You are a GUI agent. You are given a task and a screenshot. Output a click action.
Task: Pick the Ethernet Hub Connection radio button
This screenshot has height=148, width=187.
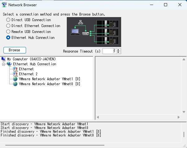tap(8, 38)
